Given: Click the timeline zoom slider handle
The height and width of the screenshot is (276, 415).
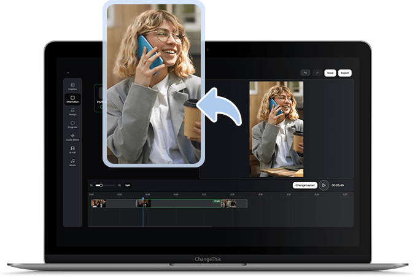Looking at the screenshot, I should point(100,185).
